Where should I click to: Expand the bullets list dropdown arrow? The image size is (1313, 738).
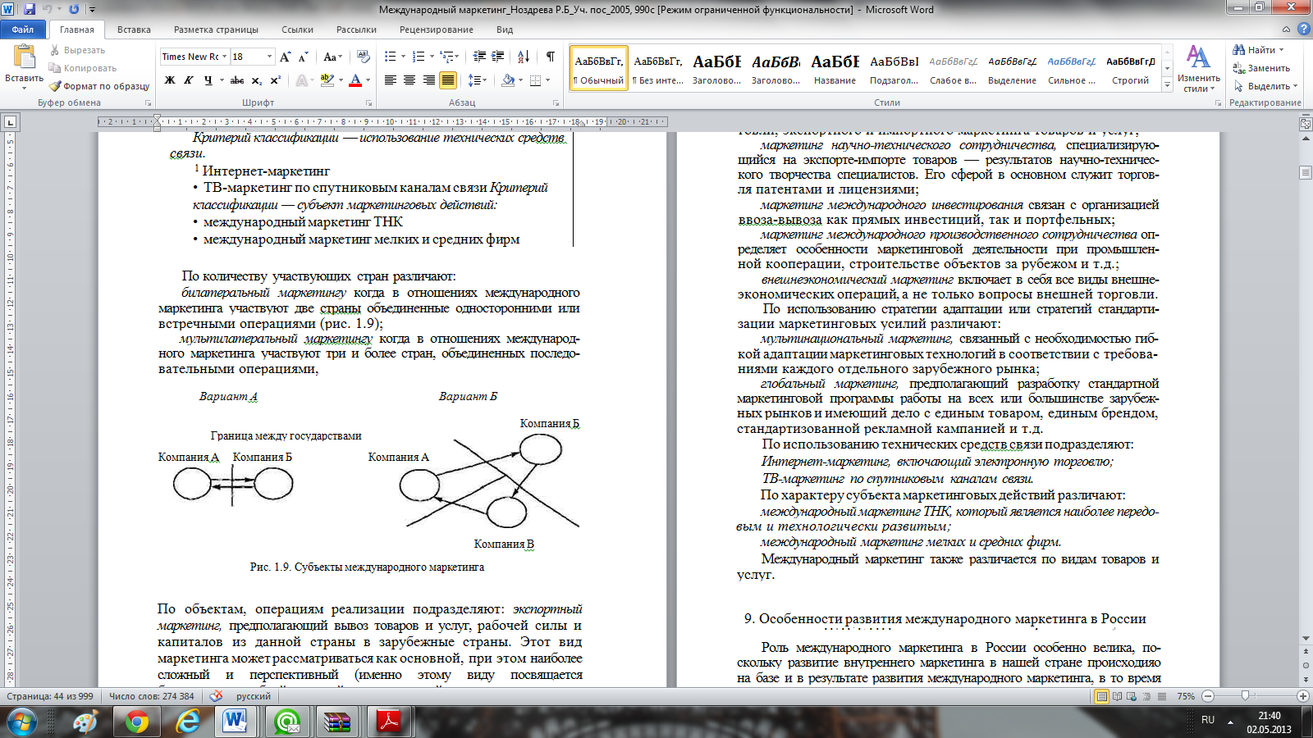click(403, 57)
